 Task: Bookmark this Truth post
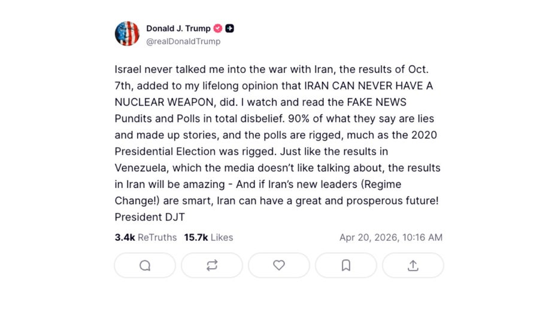pos(346,266)
